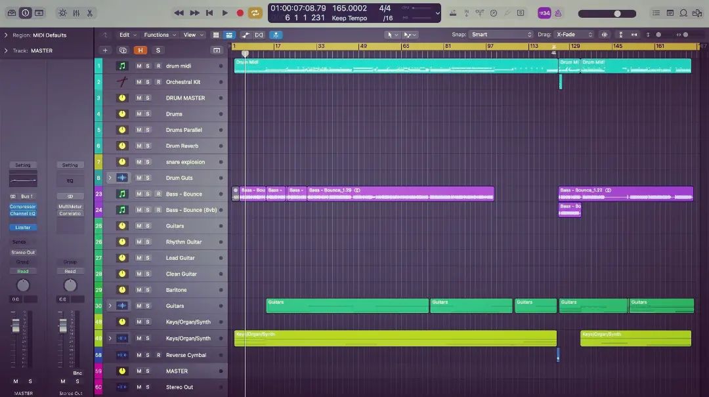Open the Global Tracks icon
This screenshot has width=709, height=397.
[x=217, y=50]
